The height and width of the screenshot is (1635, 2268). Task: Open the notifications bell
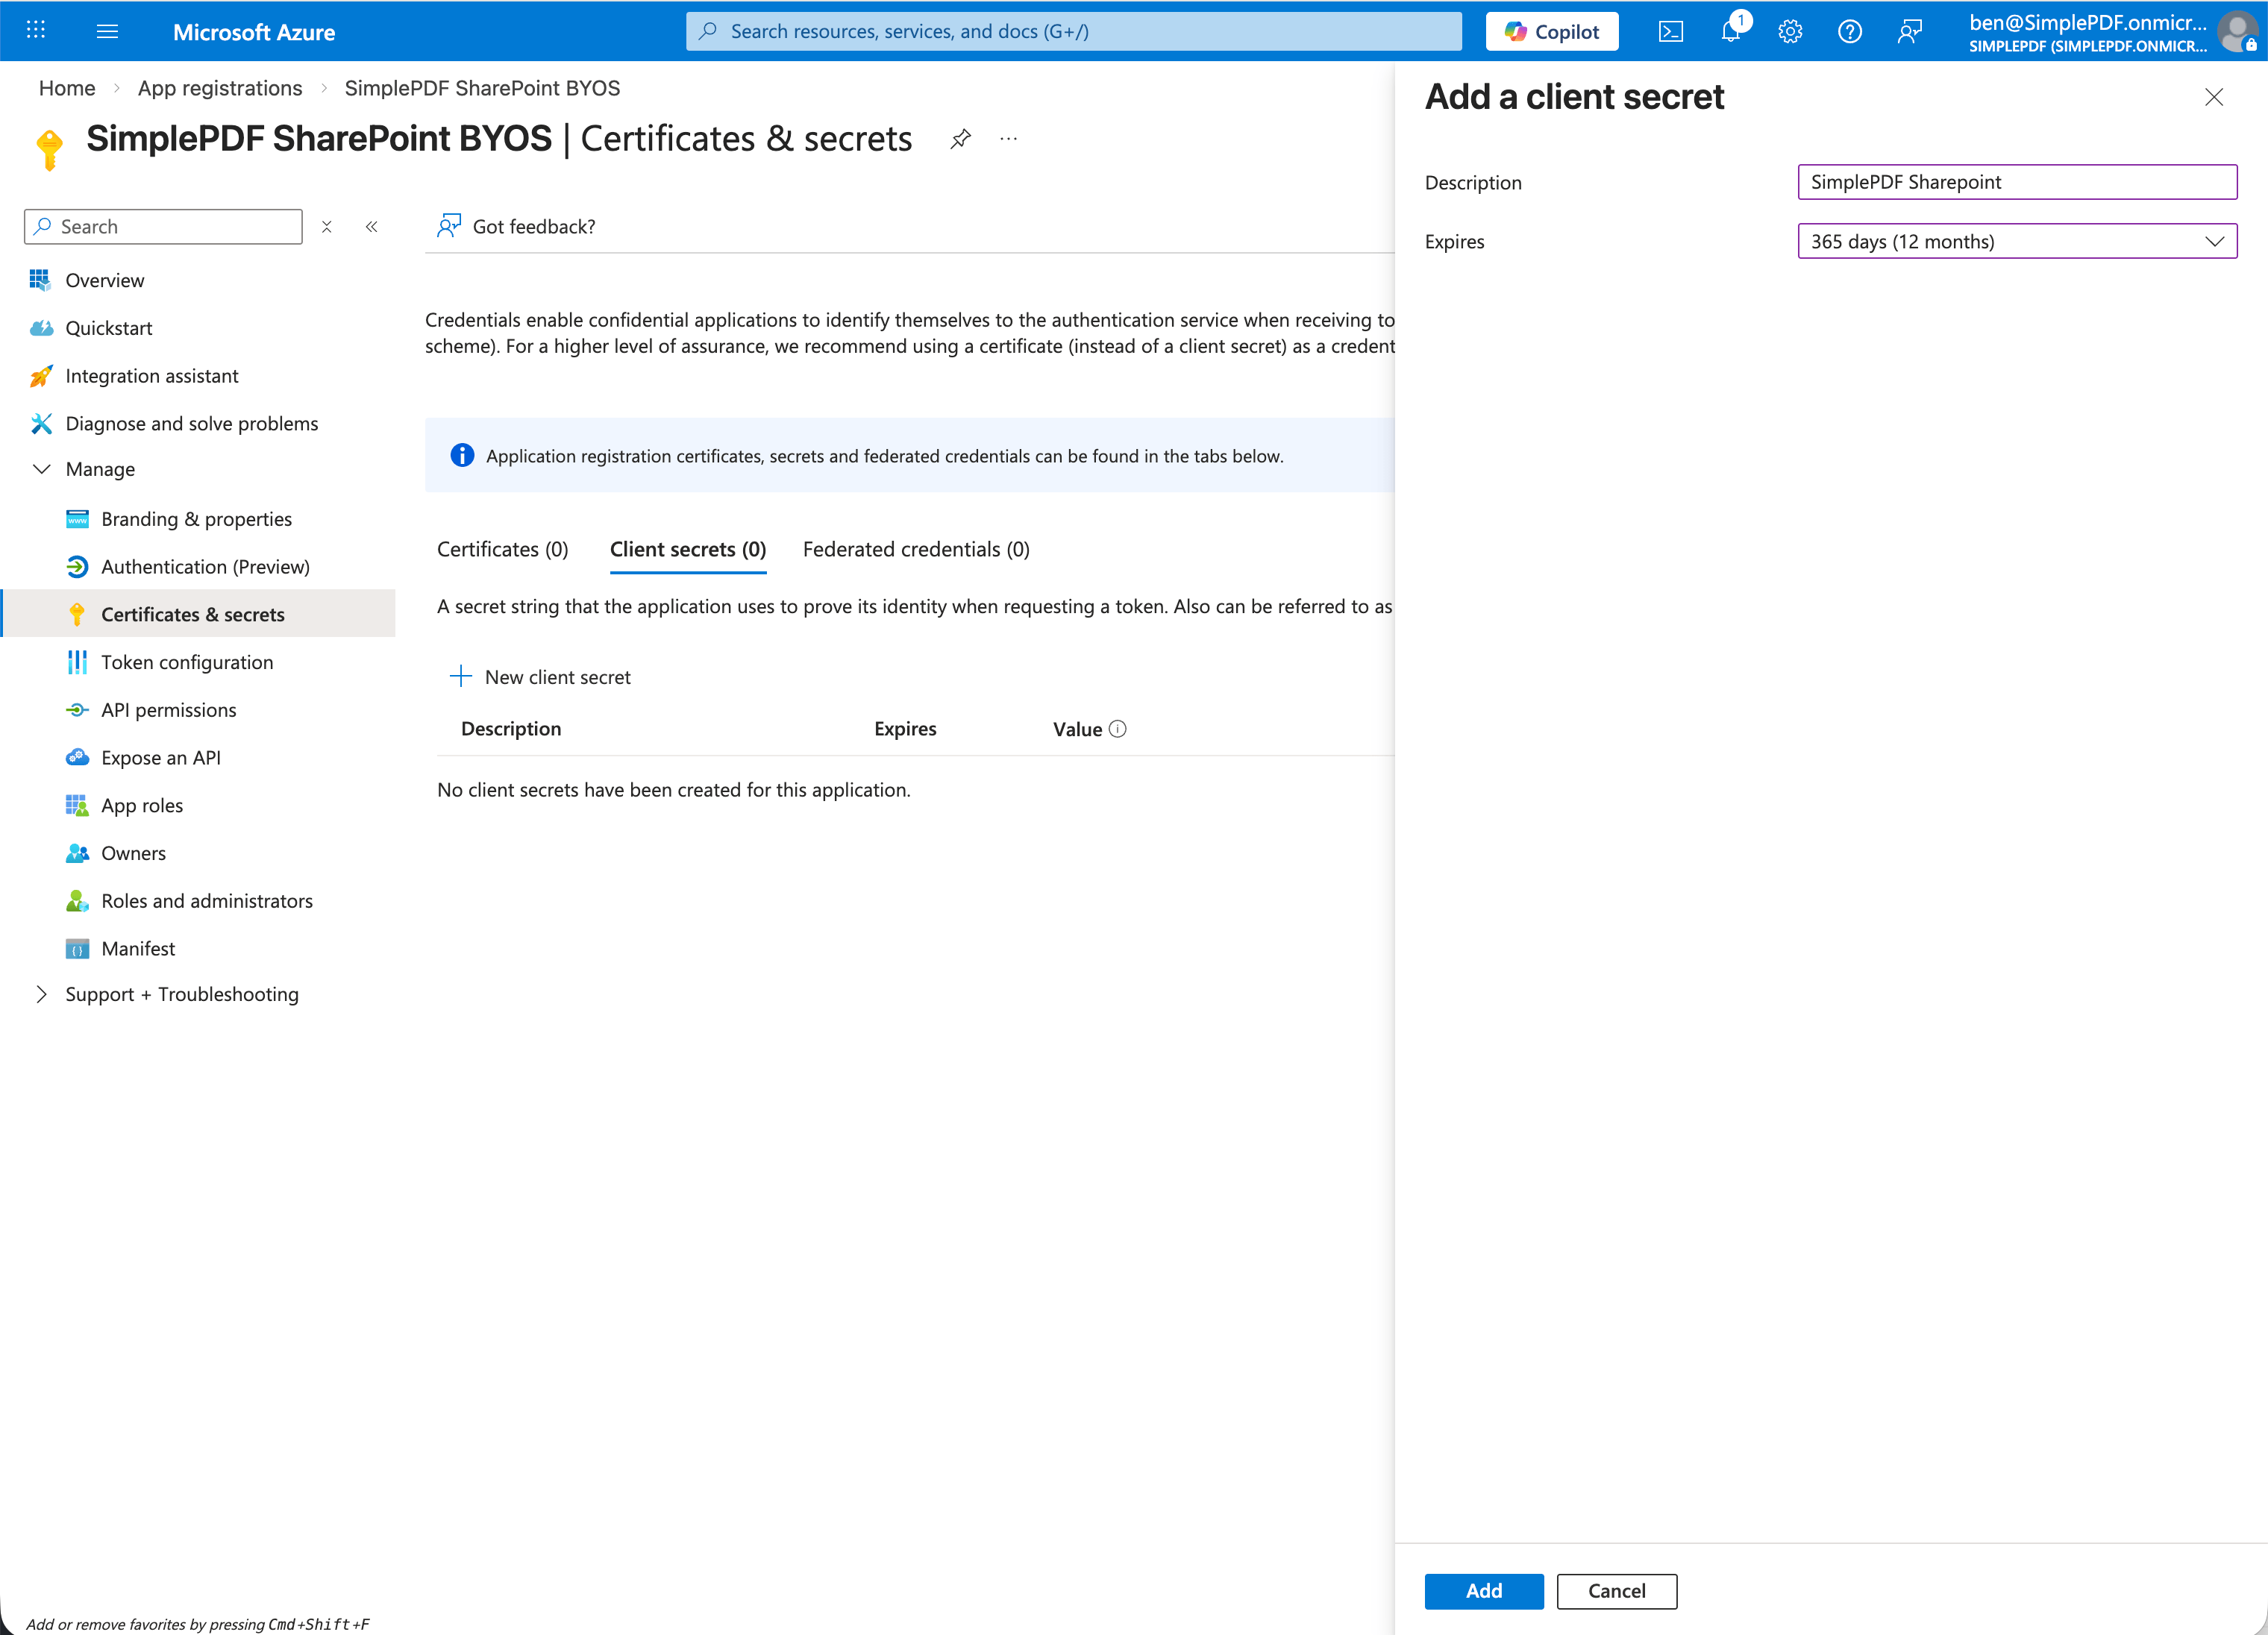click(x=1730, y=32)
